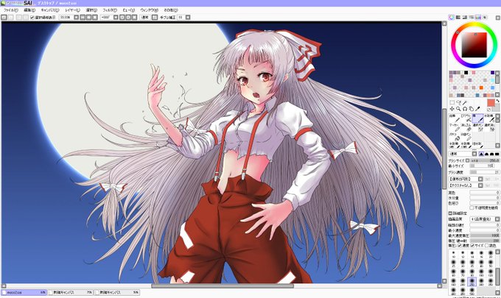Image resolution: width=501 pixels, height=298 pixels.
Task: Open the ウィンドウ (Window) menu
Action: pyautogui.click(x=149, y=10)
